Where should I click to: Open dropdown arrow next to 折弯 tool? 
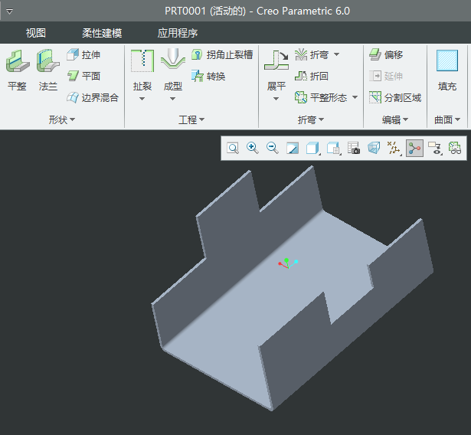coord(337,54)
